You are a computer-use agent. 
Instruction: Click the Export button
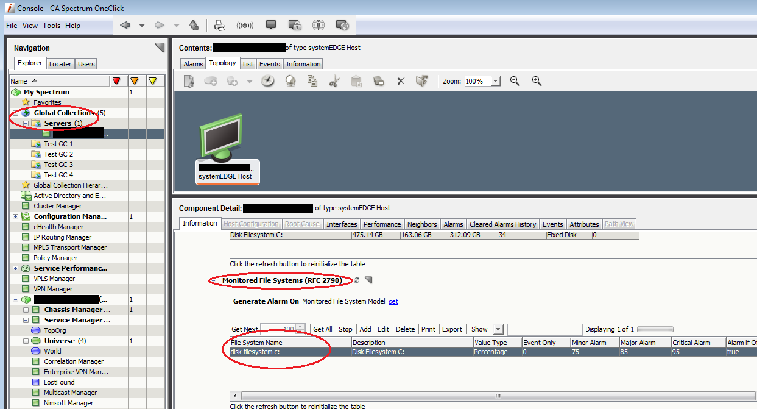452,329
